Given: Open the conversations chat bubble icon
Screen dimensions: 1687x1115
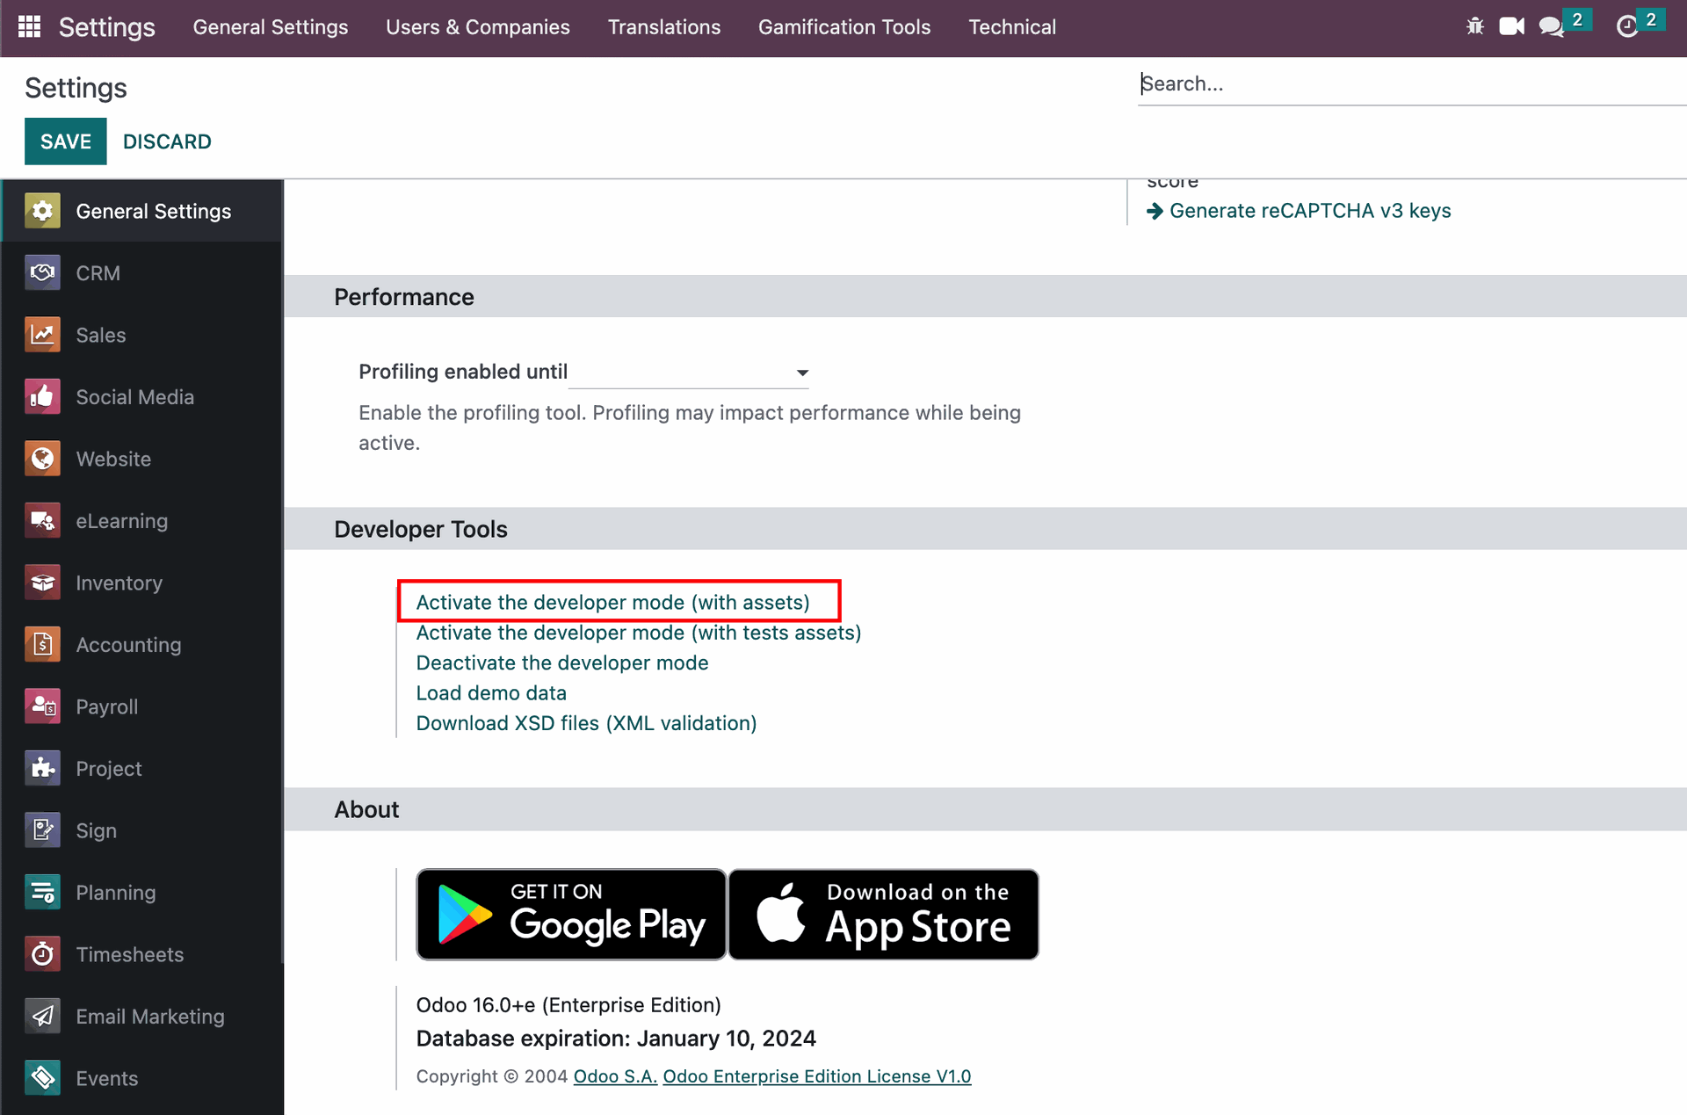Looking at the screenshot, I should click(1552, 26).
